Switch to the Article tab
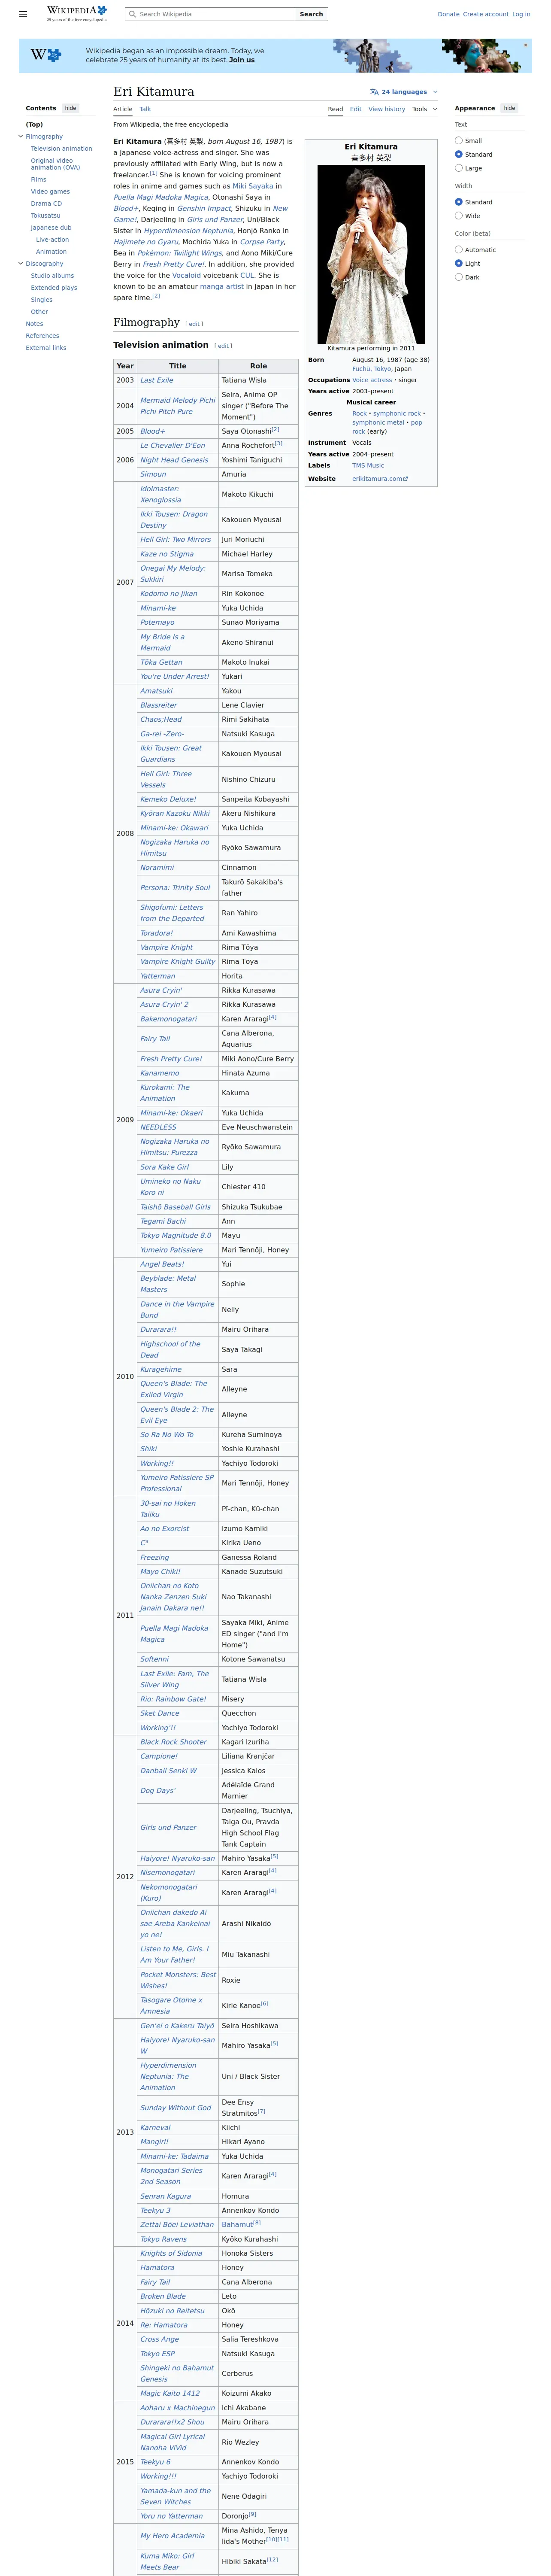The height and width of the screenshot is (2576, 551). (x=123, y=109)
